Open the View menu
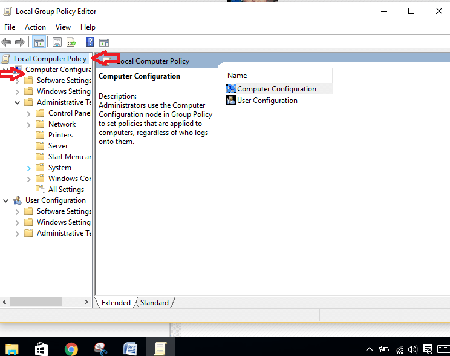Image resolution: width=450 pixels, height=356 pixels. 63,27
